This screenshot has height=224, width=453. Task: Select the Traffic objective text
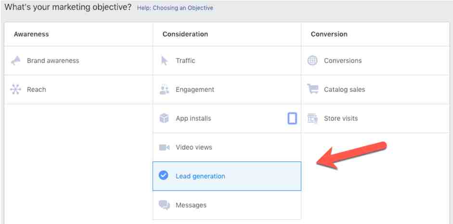(185, 61)
